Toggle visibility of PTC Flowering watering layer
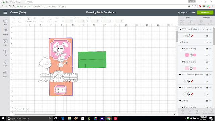Image resolution: width=215 pixels, height=121 pixels. pyautogui.click(x=207, y=75)
